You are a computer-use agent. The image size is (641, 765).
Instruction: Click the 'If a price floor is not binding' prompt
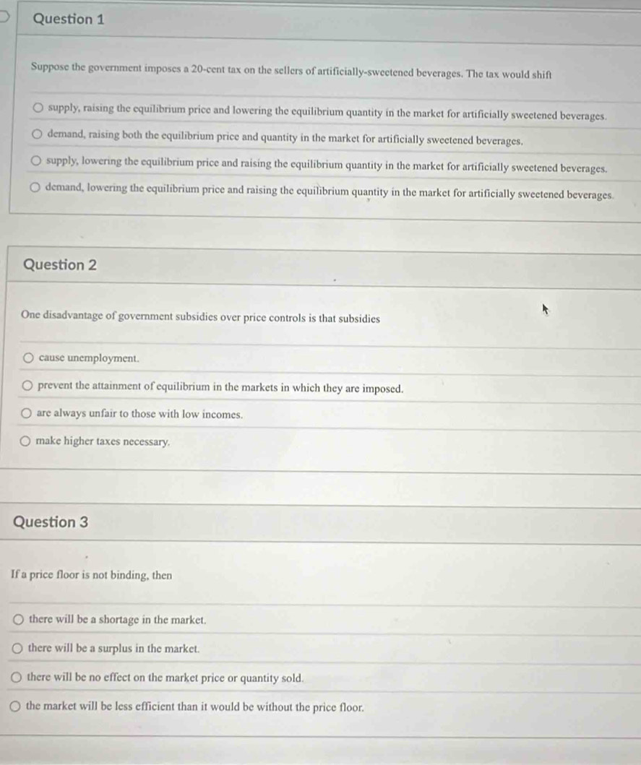tap(92, 576)
